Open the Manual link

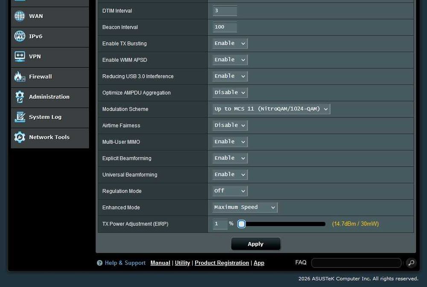pos(161,263)
